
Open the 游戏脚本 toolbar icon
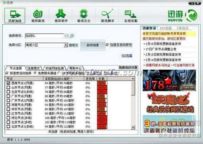(108, 16)
